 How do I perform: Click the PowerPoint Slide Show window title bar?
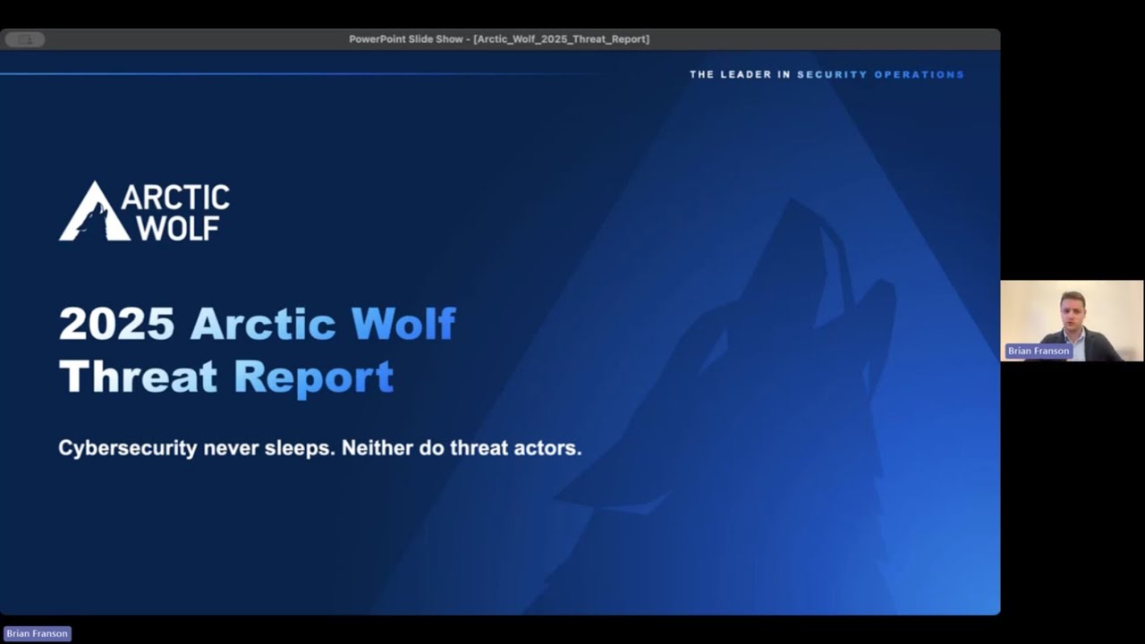pyautogui.click(x=499, y=39)
